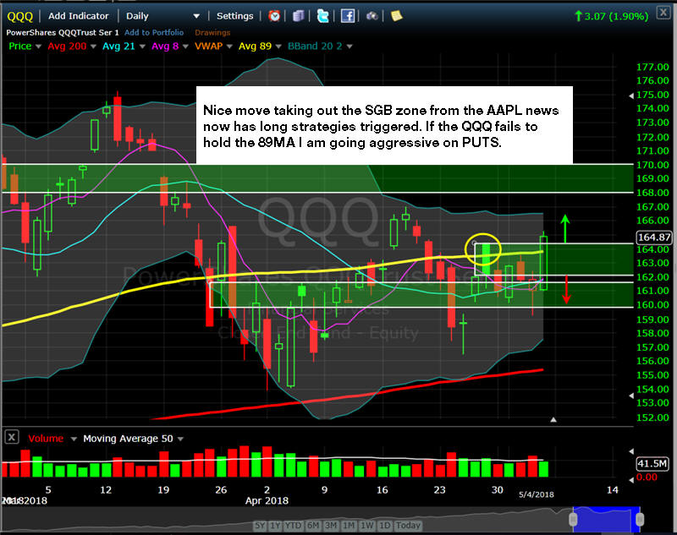
Task: Jump to Today in range selector
Action: tap(408, 525)
